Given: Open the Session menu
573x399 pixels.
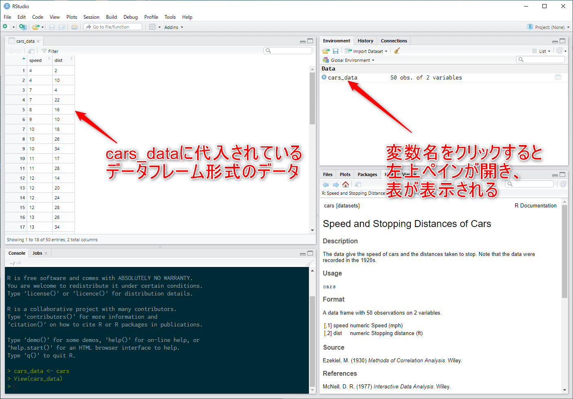Looking at the screenshot, I should 91,17.
